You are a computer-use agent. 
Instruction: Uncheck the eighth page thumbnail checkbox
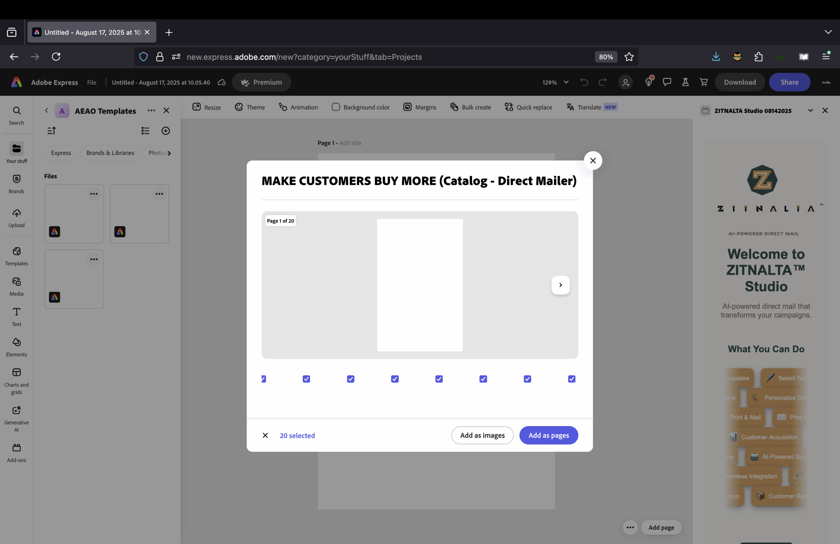571,379
